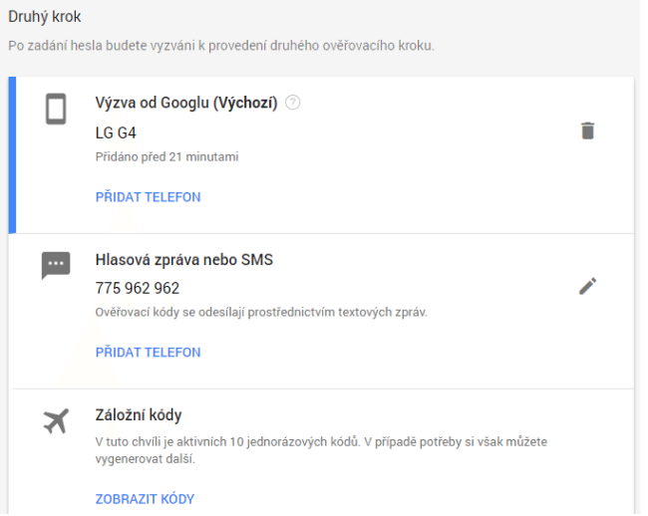Click the Záložní kódy heading
The height and width of the screenshot is (516, 648).
139,415
